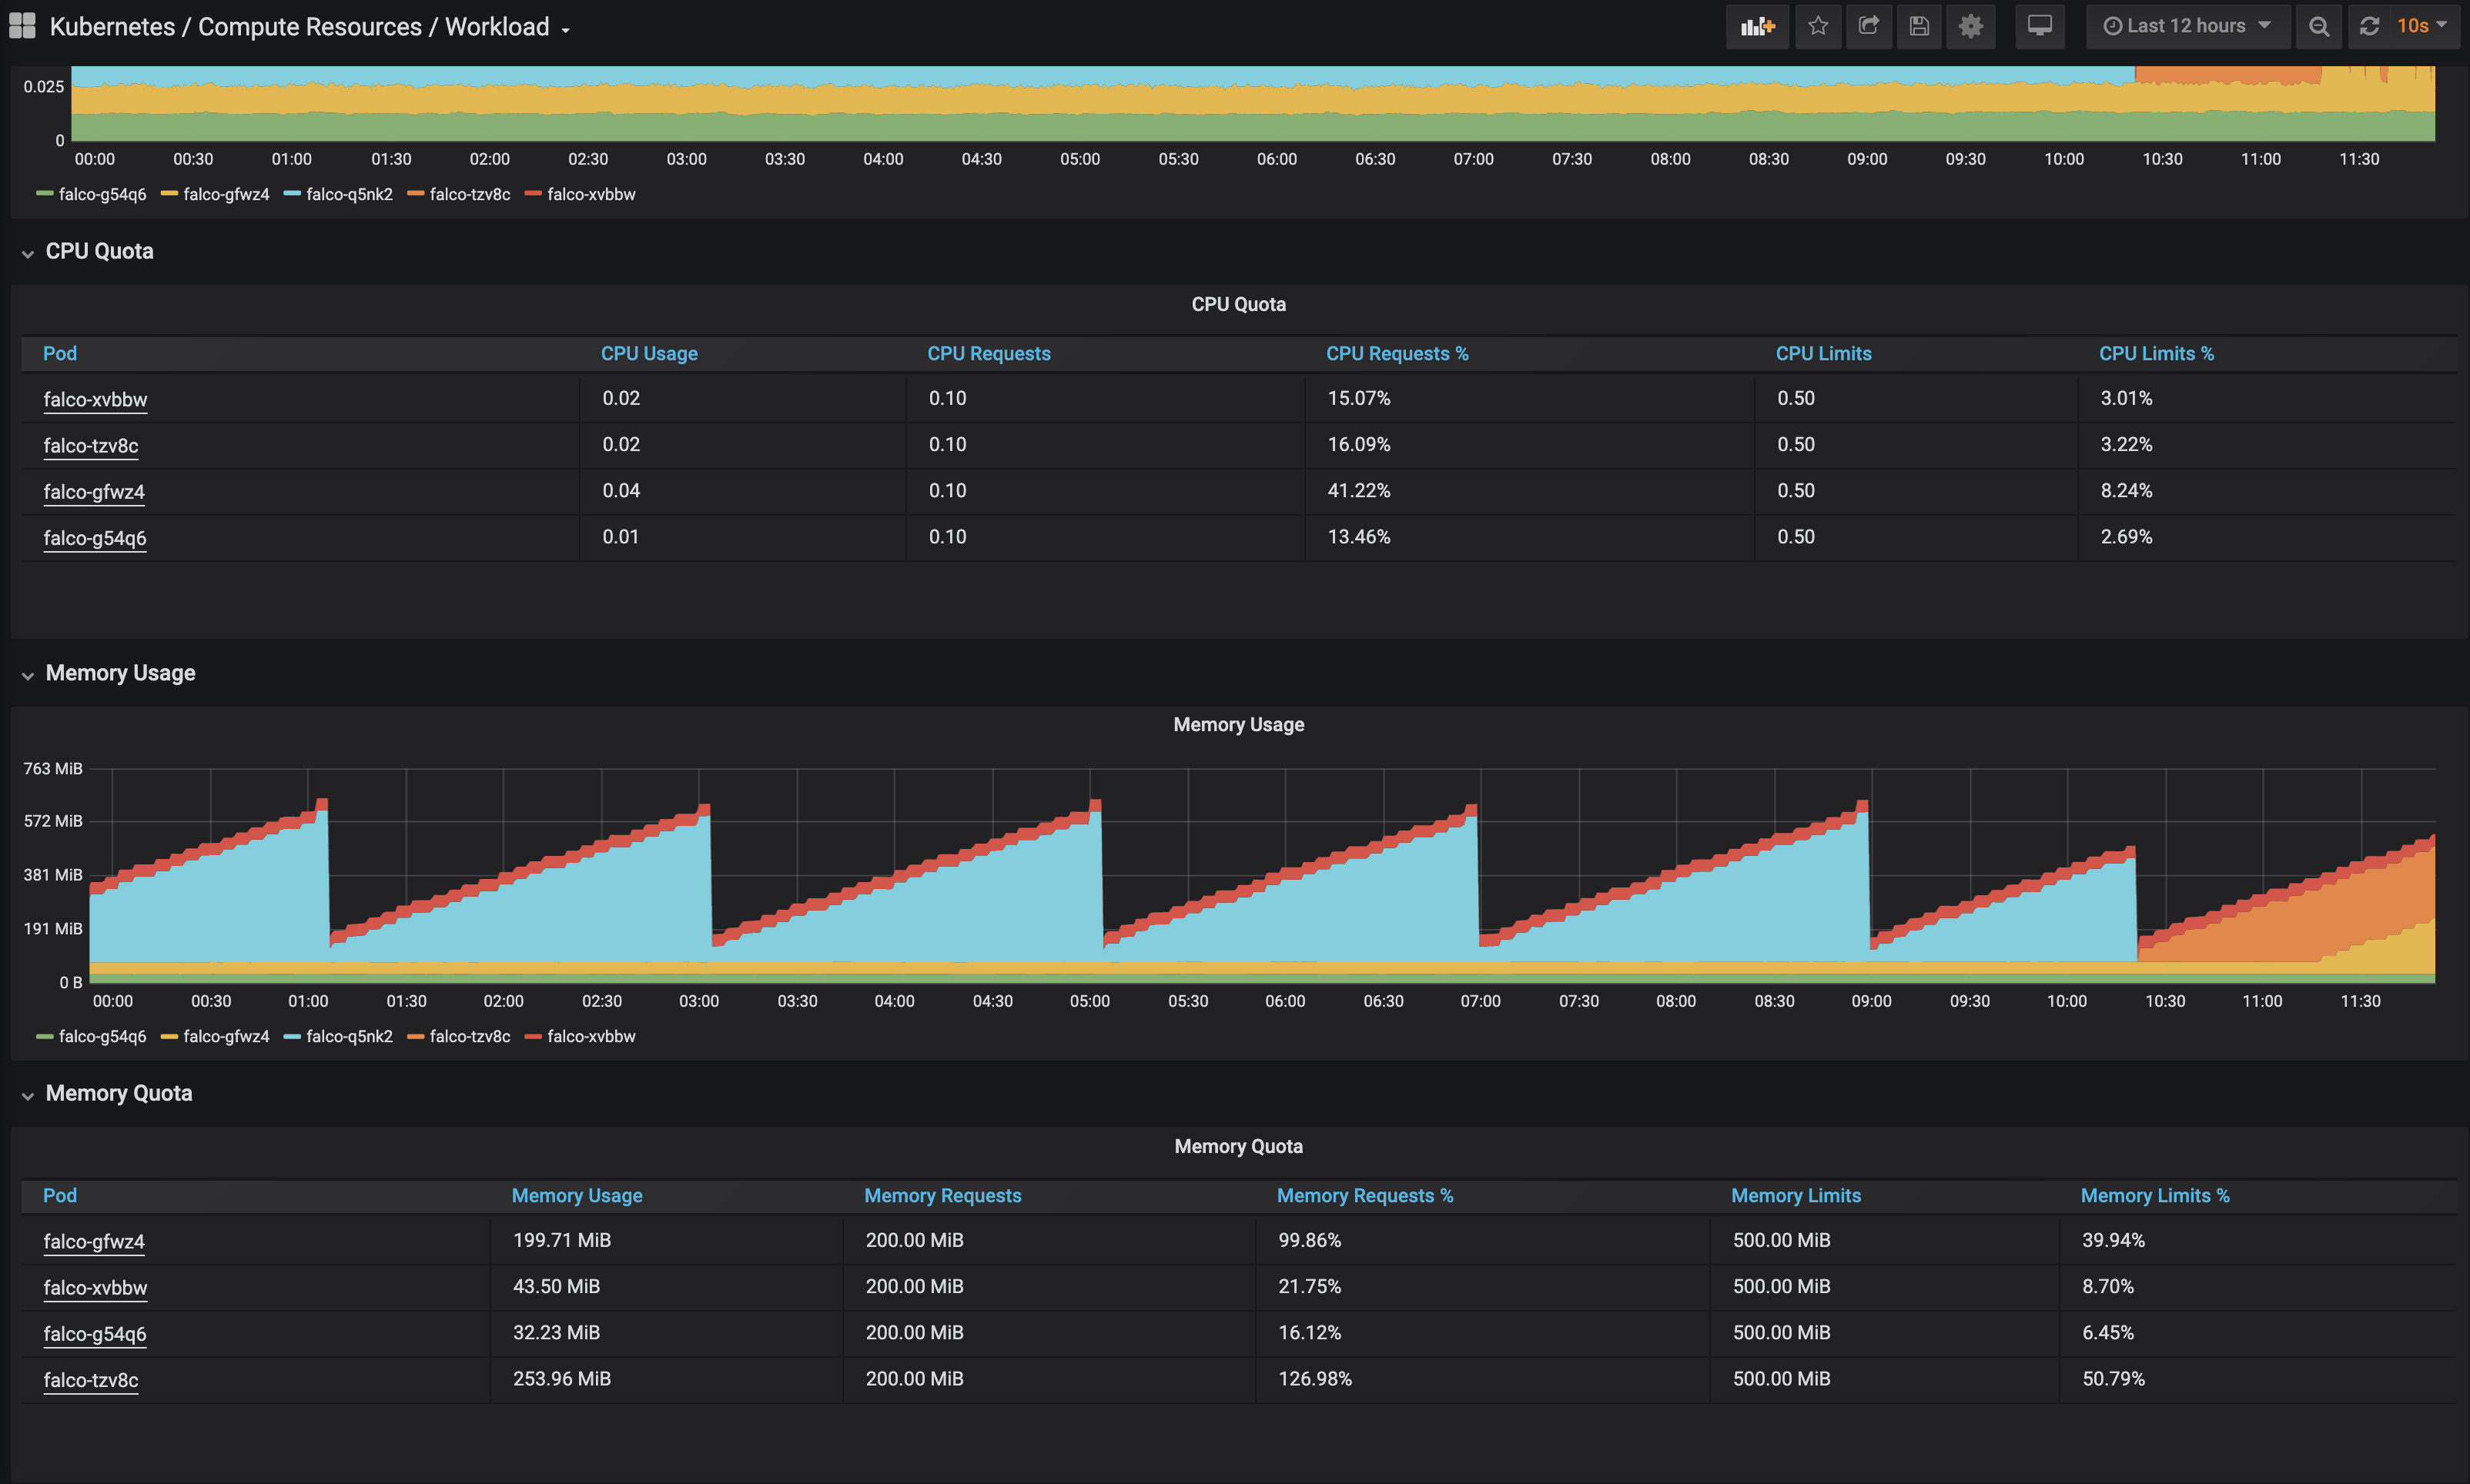Sort Memory Quota table by Memory Limits %
Viewport: 2470px width, 1484px height.
pos(2155,1195)
